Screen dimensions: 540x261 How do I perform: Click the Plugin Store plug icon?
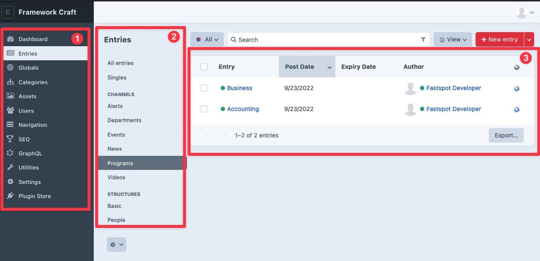click(x=10, y=196)
